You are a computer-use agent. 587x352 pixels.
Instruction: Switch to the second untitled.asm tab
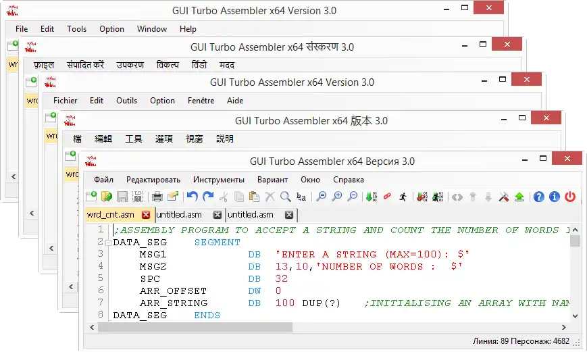point(250,215)
